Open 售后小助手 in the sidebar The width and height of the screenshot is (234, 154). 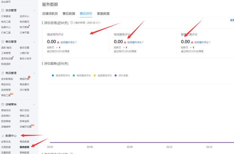click(x=26, y=58)
